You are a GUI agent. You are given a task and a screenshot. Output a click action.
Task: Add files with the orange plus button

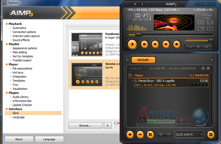[130, 134]
